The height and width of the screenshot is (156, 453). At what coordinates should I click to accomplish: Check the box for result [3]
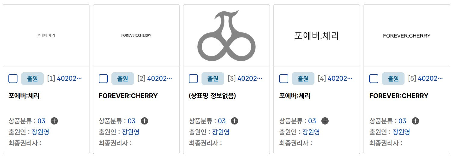tap(193, 79)
